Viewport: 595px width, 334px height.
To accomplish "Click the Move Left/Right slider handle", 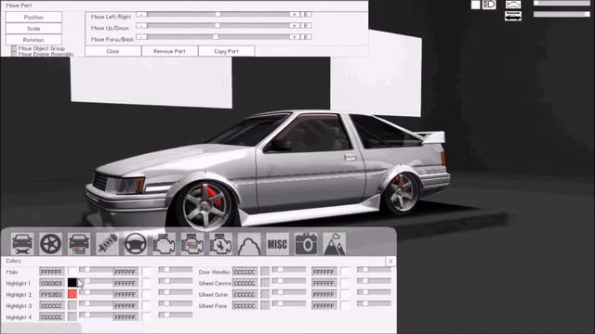I will point(218,15).
